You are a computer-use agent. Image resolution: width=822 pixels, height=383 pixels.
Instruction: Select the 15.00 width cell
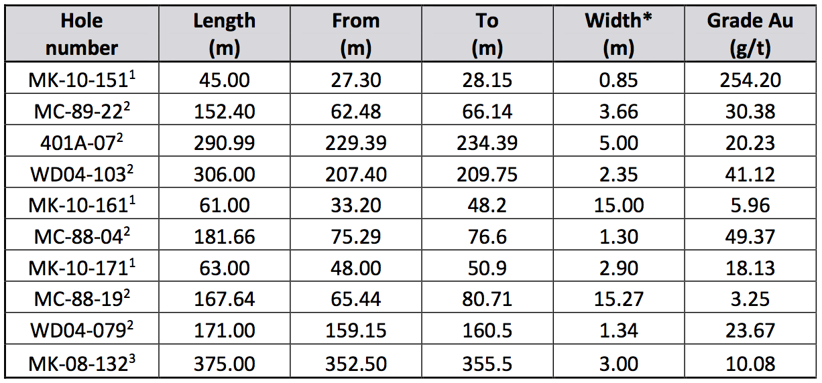point(618,206)
